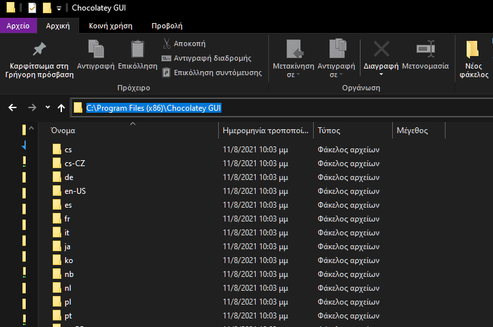Select the it folder icon
This screenshot has height=327, width=493.
click(57, 232)
